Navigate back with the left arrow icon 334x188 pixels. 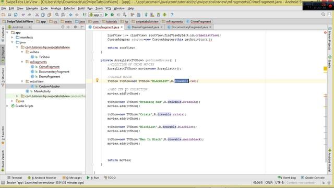click(x=71, y=15)
